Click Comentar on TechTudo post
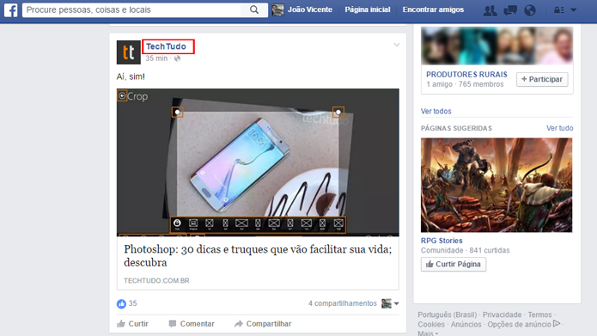Screen dimensions: 597x336 (192, 324)
